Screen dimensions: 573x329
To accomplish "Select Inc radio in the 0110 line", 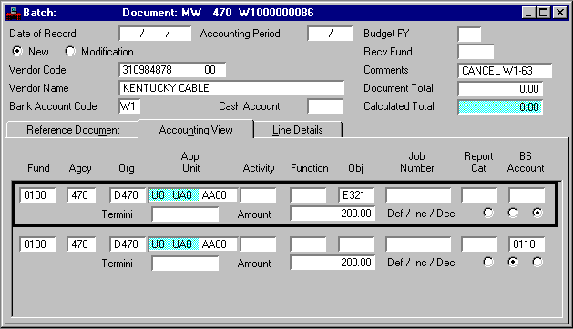I will point(513,262).
